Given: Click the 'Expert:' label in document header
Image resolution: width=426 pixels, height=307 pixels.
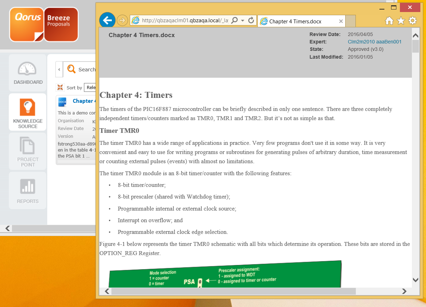Looking at the screenshot, I should pos(318,42).
